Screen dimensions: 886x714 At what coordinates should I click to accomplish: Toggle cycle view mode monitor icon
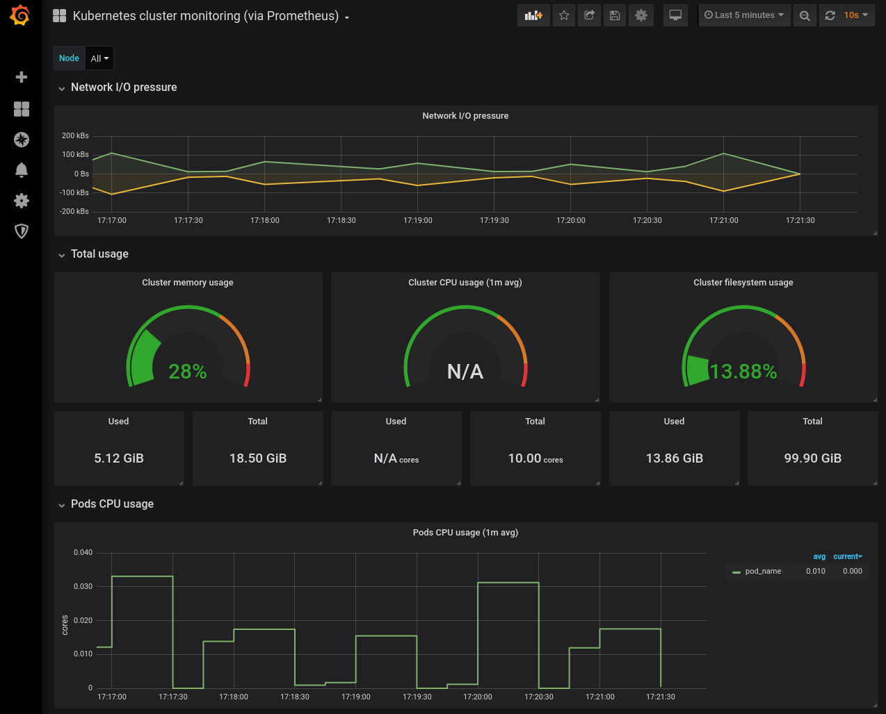coord(675,15)
